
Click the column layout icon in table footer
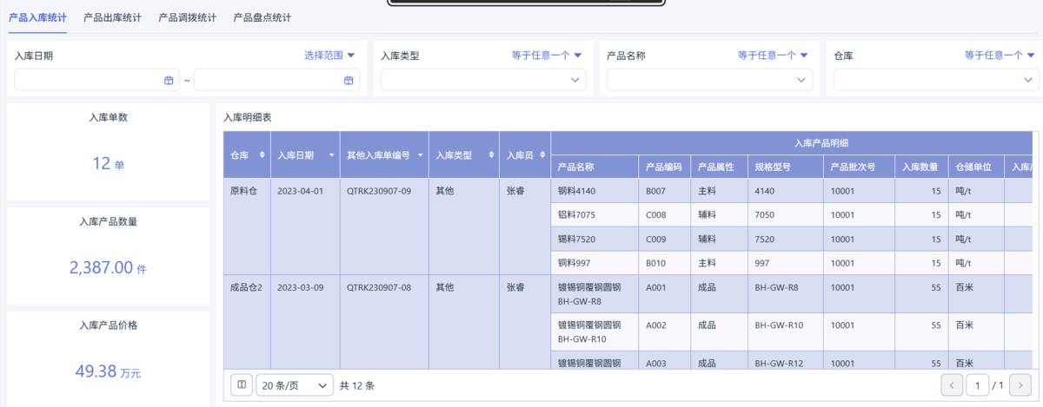pos(242,384)
